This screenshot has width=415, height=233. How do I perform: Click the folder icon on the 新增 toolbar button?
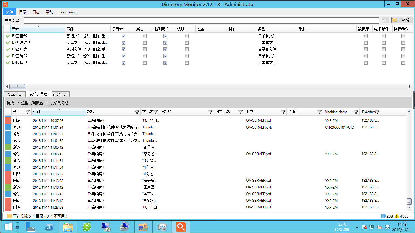pos(395,20)
